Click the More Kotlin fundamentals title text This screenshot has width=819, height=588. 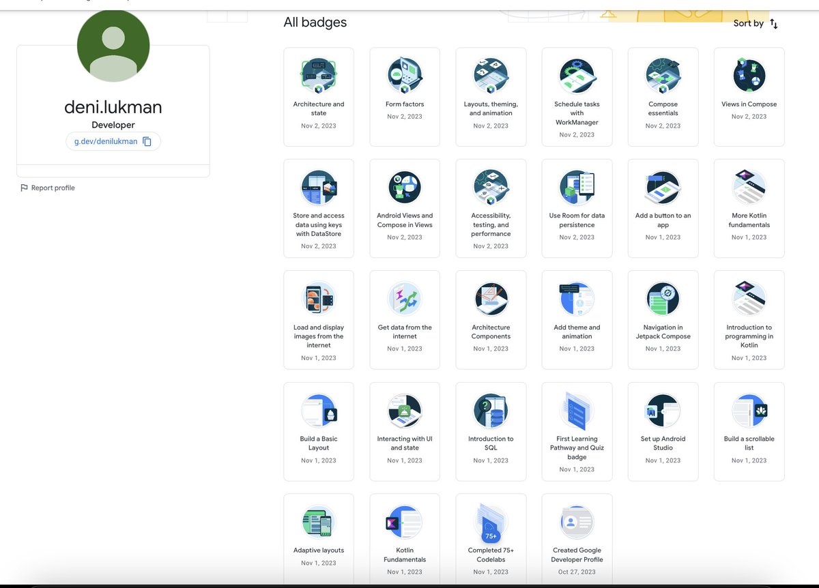[749, 220]
